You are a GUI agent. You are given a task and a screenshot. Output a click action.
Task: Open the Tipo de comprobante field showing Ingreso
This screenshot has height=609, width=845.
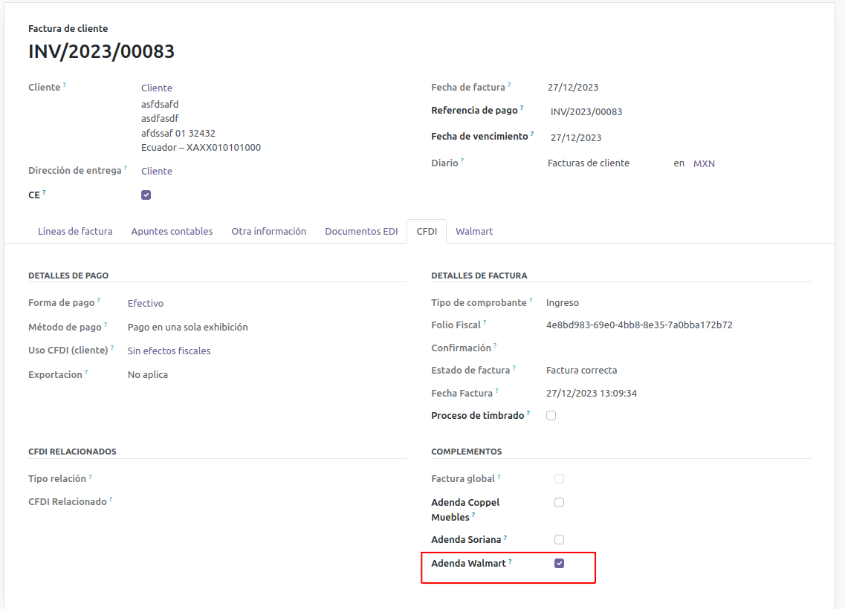[x=563, y=303]
